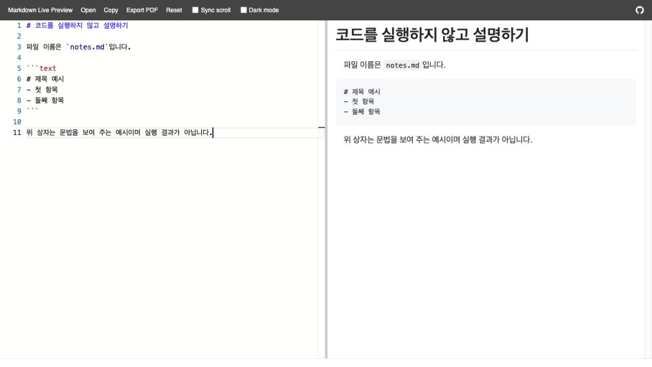Viewport: 652px width, 367px height.
Task: Click '- 둘째 항목' in preview code block
Action: pos(362,112)
